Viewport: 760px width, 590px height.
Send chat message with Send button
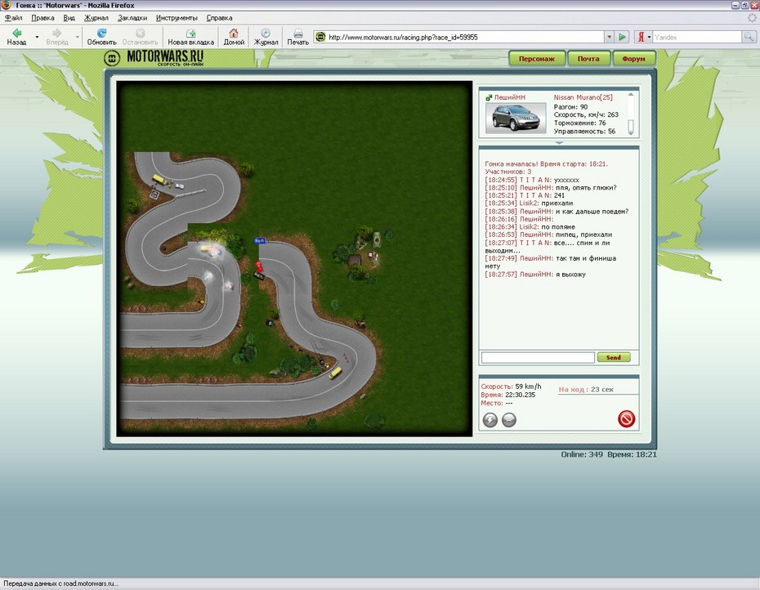614,357
